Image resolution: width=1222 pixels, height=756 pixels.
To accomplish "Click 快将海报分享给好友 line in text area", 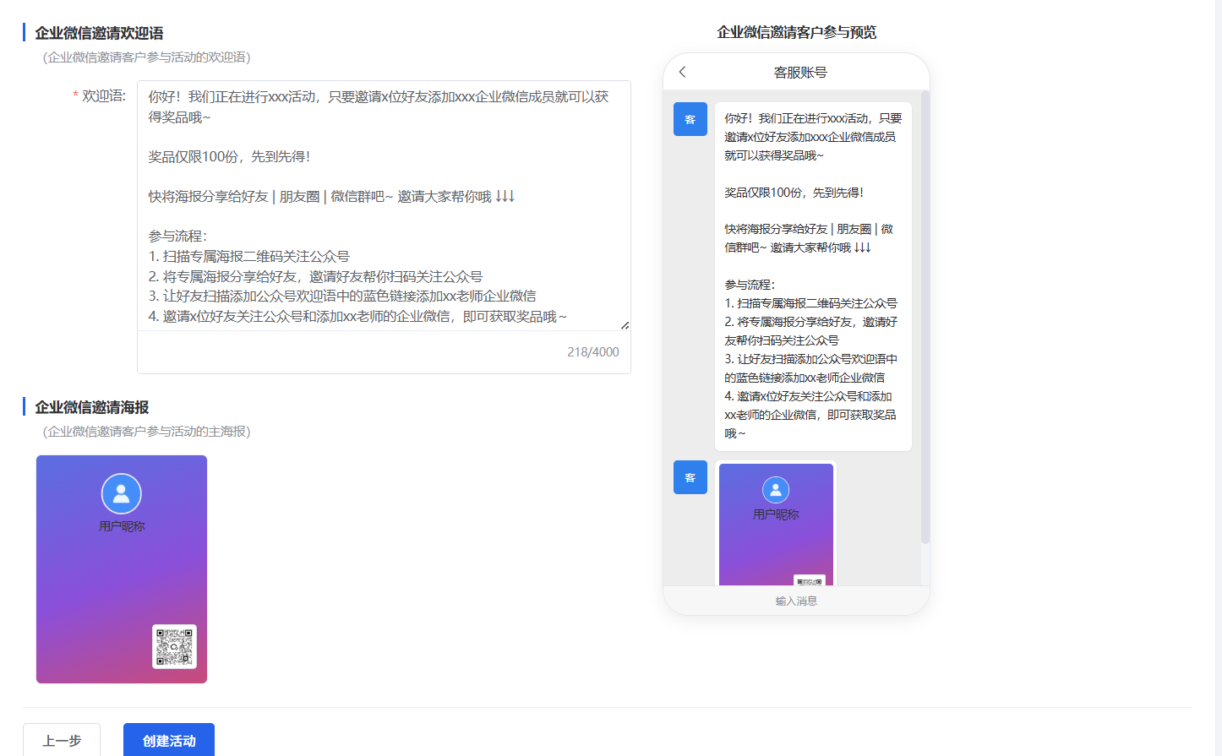I will click(x=331, y=196).
